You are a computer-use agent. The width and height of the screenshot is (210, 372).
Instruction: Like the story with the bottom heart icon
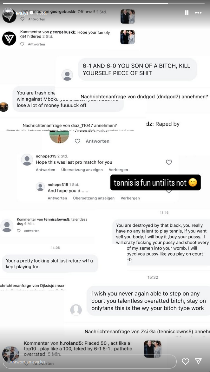[185, 361]
